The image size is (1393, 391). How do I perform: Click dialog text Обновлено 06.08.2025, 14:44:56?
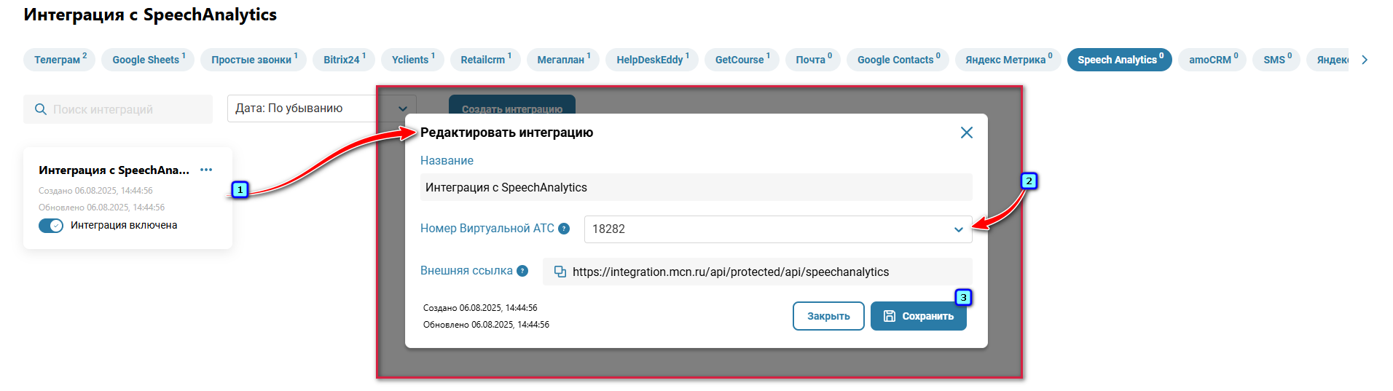(x=486, y=325)
